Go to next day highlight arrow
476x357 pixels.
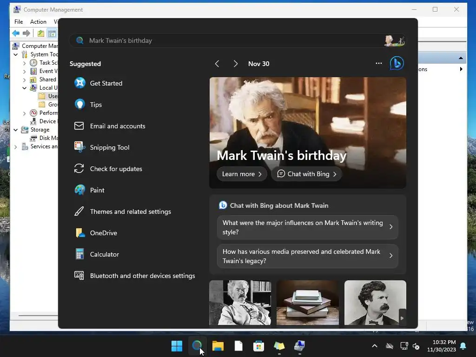pyautogui.click(x=235, y=63)
